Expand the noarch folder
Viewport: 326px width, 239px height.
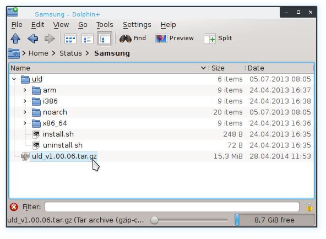coord(25,112)
